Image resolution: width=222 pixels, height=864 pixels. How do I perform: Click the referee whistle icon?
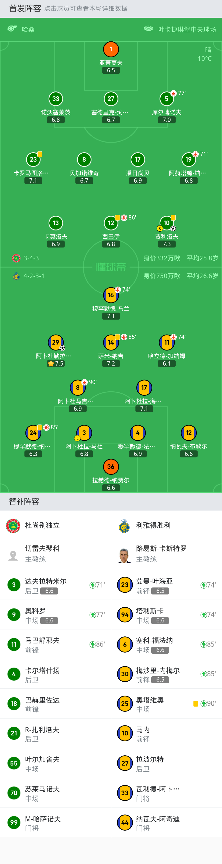click(12, 29)
